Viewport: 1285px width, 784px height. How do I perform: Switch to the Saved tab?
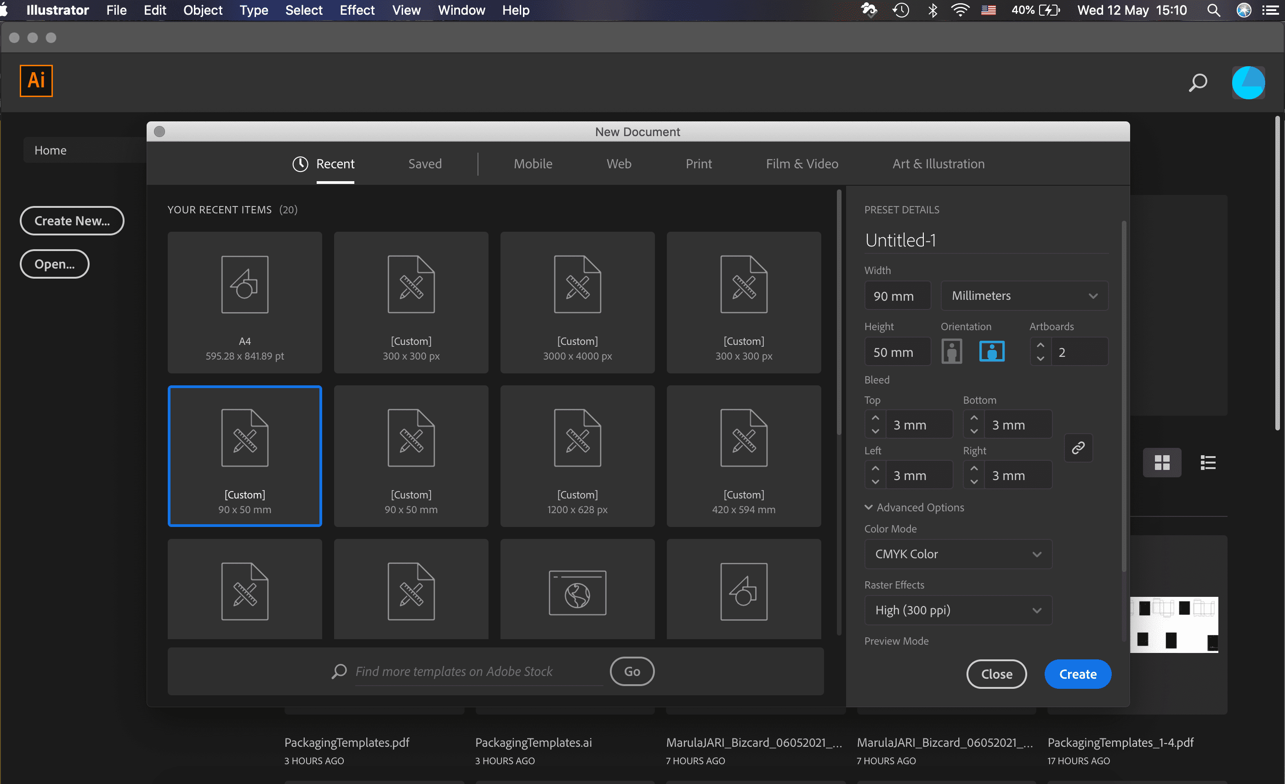tap(425, 164)
